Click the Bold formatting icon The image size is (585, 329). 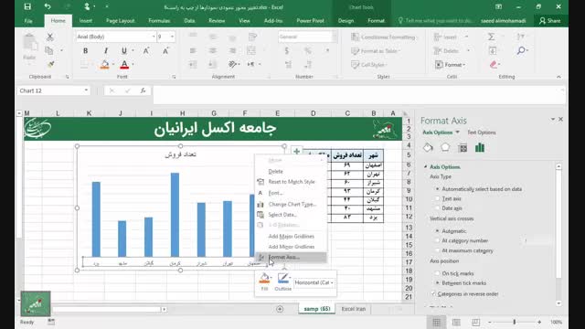tap(85, 51)
